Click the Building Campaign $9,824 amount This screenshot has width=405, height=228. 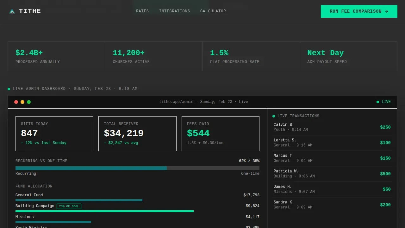[x=252, y=206]
